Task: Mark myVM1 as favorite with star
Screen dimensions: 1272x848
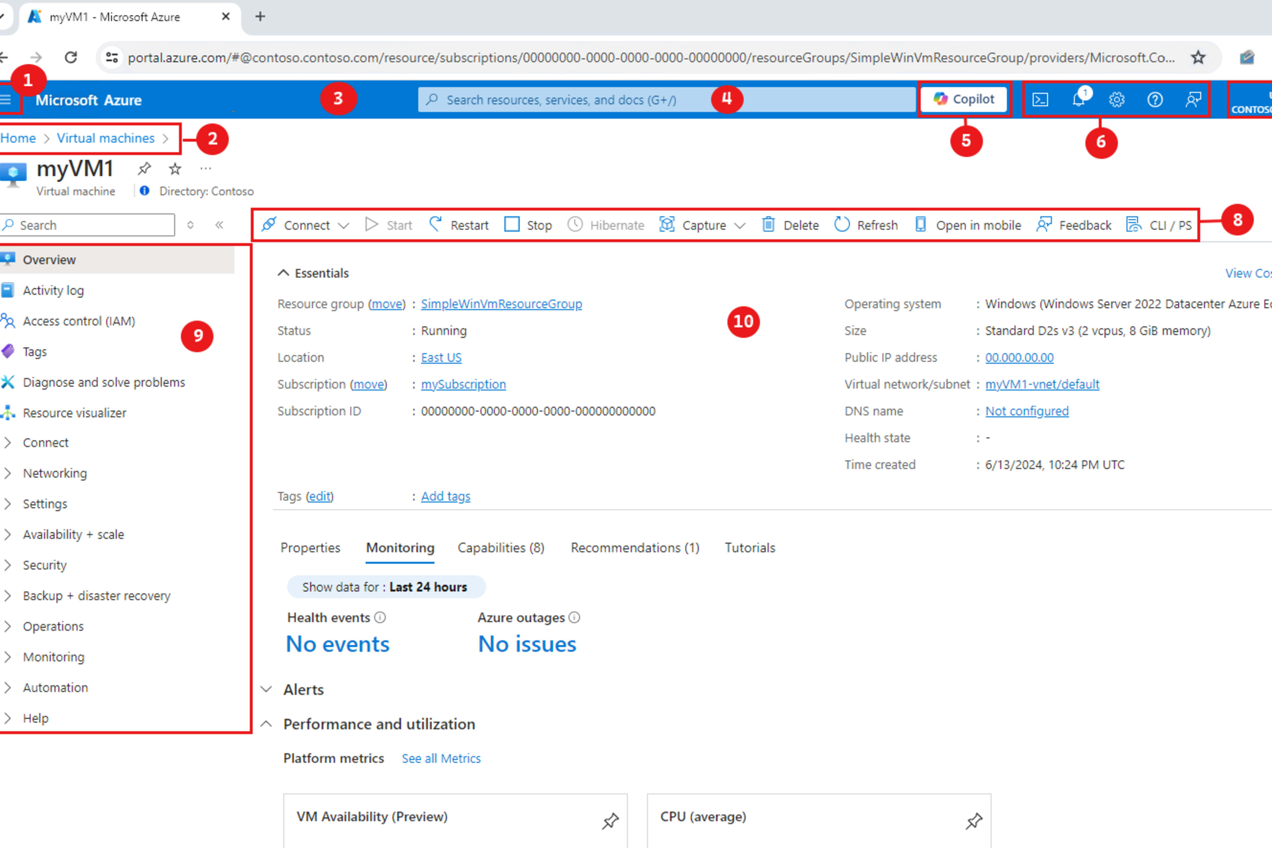Action: [175, 169]
